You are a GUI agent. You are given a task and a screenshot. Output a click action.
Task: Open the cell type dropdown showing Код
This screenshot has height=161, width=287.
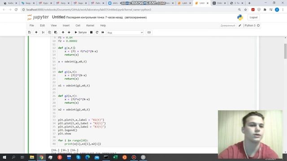(x=125, y=33)
